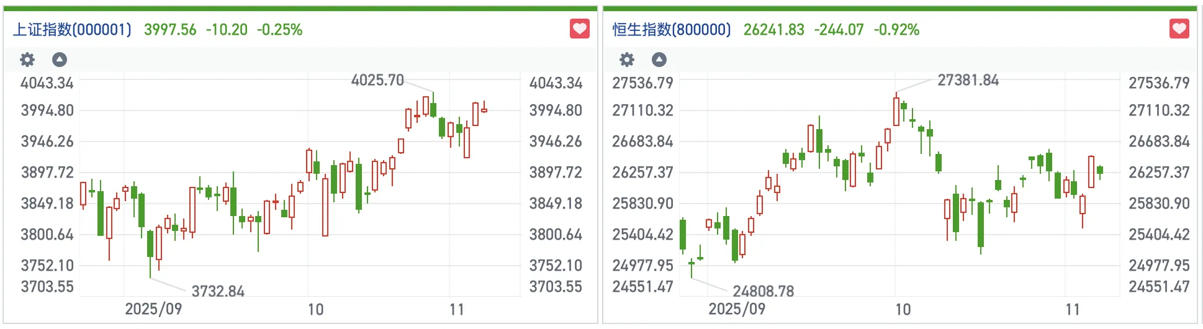Click 恒生指数 latest price 26241.83
Screen dimensions: 1203x329
tap(773, 30)
